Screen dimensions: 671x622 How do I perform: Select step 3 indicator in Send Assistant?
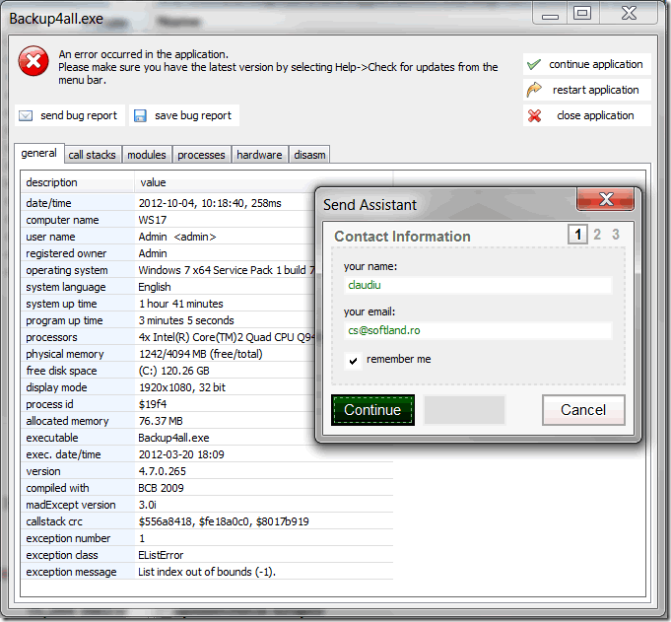(616, 235)
